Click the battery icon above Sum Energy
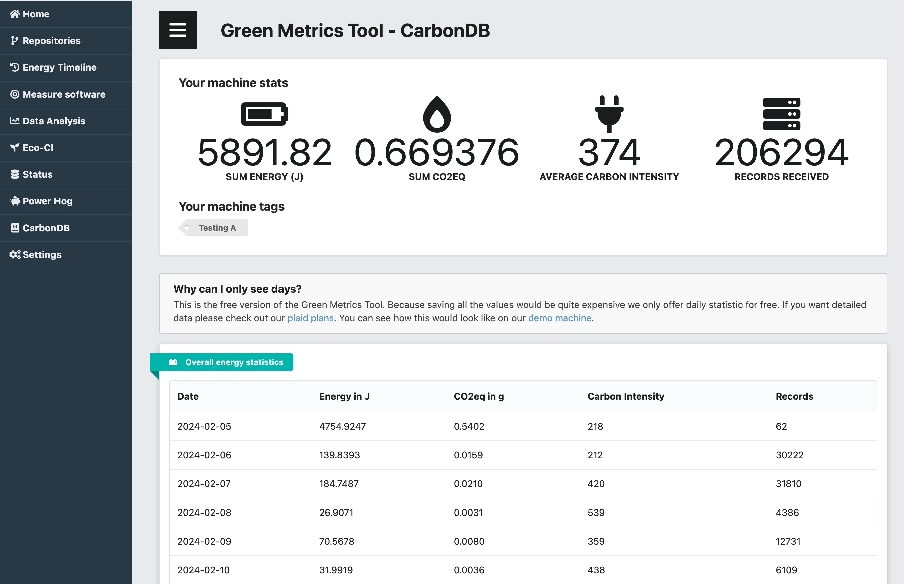The height and width of the screenshot is (584, 904). pyautogui.click(x=264, y=114)
